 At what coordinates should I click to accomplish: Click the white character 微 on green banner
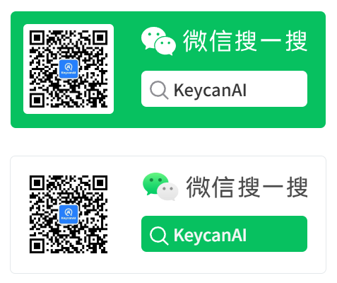pyautogui.click(x=195, y=41)
